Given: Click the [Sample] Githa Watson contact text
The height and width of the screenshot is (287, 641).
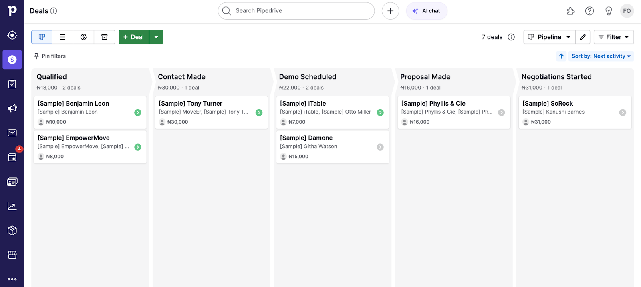Looking at the screenshot, I should pos(308,147).
